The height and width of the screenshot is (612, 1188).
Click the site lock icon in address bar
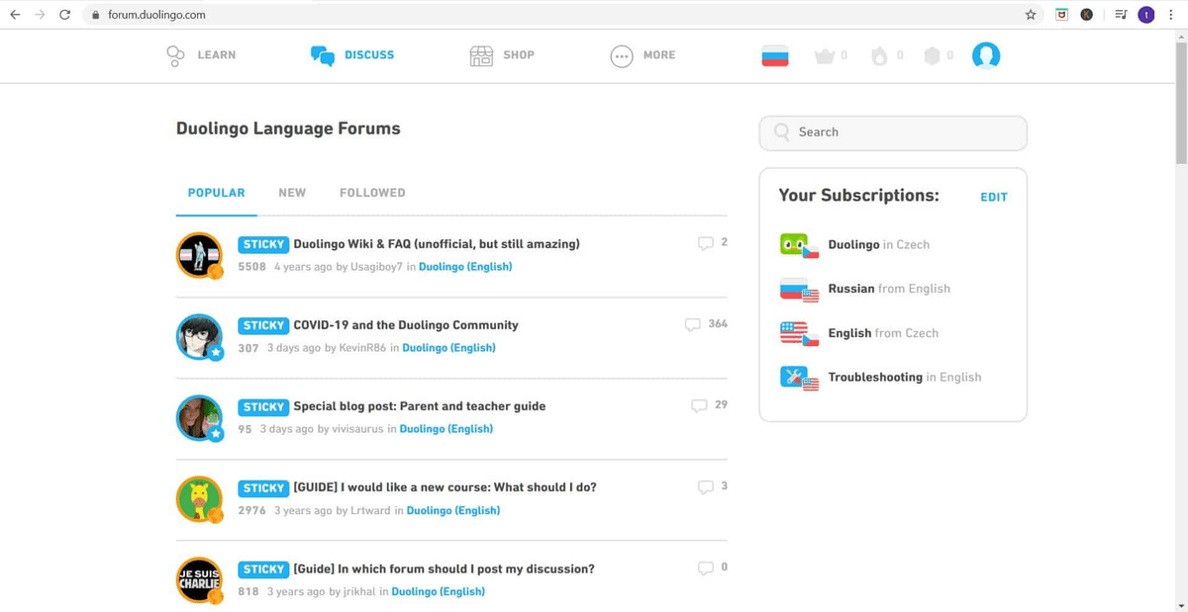coord(95,15)
